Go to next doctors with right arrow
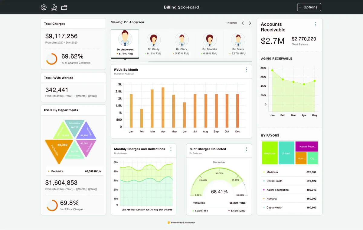Viewport: 363px width, 230px height. pos(250,23)
